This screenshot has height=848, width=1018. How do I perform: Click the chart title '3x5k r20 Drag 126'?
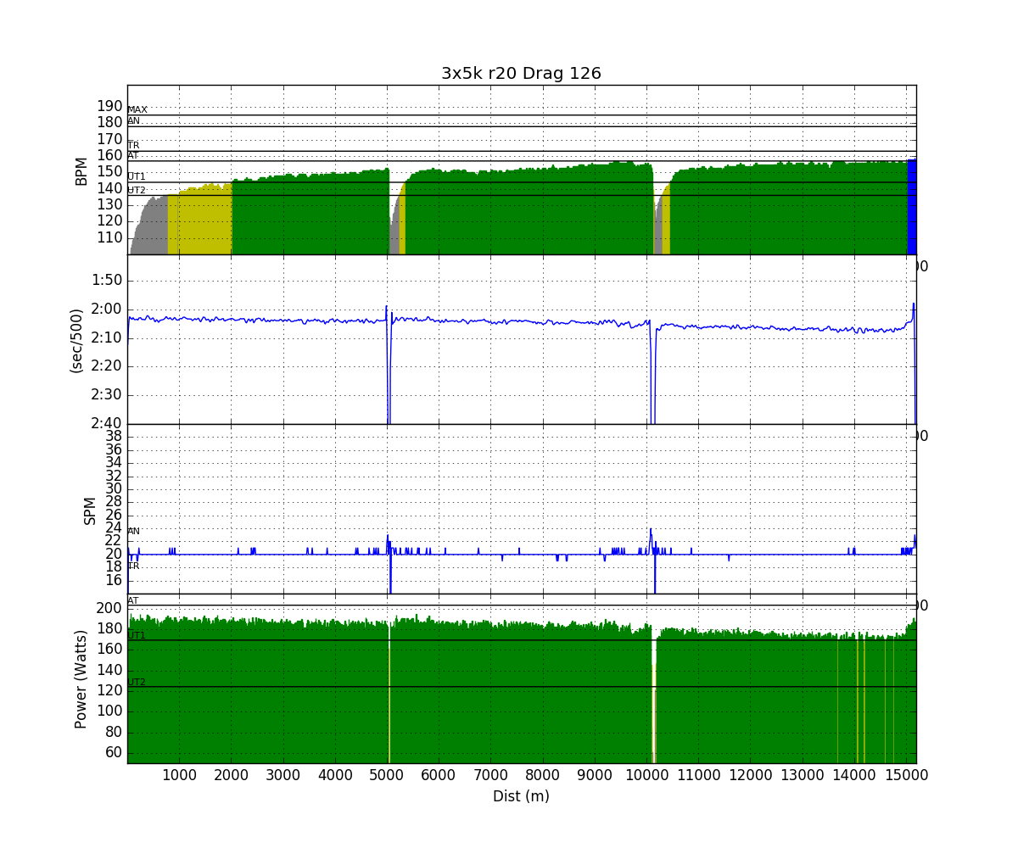click(521, 74)
